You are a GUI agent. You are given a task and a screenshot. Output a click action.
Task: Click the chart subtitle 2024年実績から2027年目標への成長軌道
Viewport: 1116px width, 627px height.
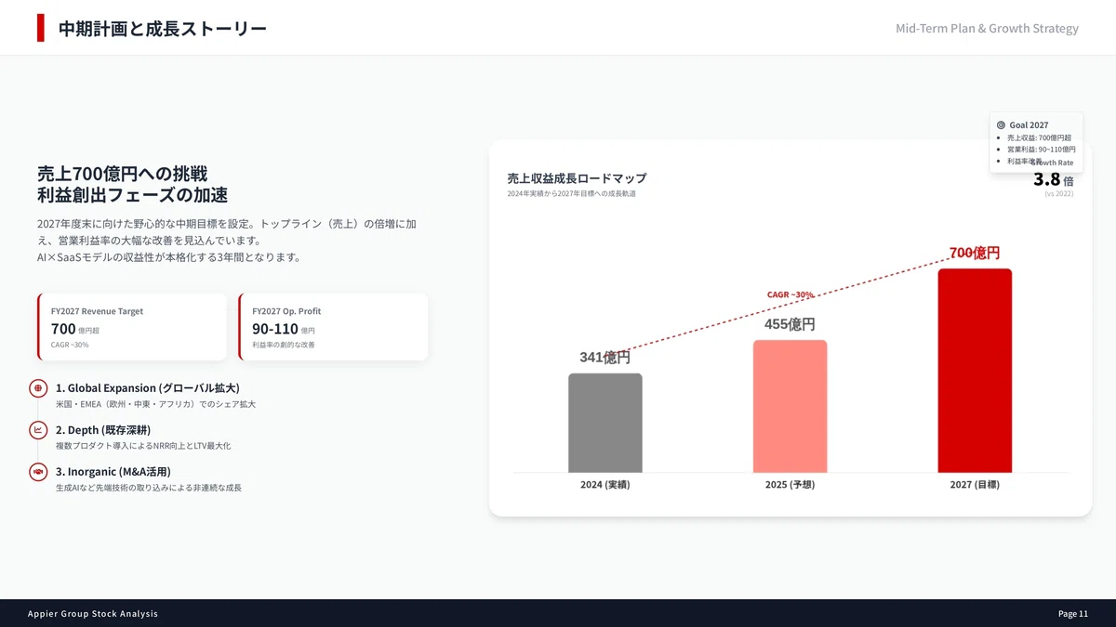(572, 194)
